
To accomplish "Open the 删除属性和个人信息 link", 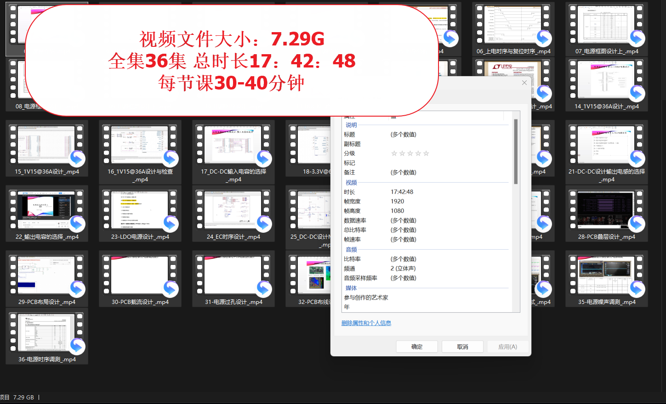I will tap(366, 323).
